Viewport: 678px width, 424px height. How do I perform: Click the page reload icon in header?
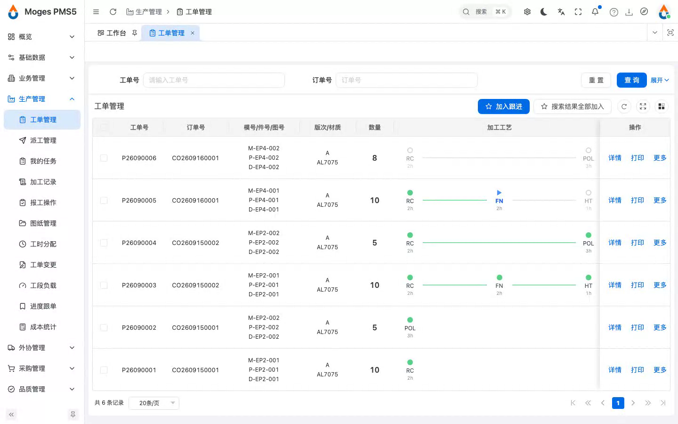click(x=113, y=12)
